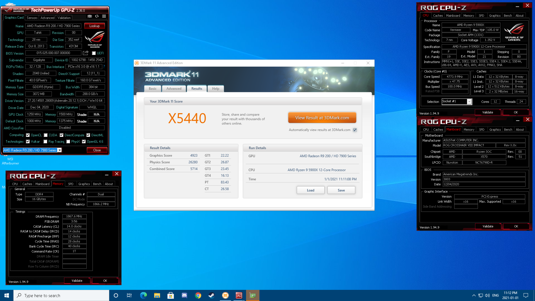535x301 pixels.
Task: Open Windows Start menu
Action: [7, 295]
